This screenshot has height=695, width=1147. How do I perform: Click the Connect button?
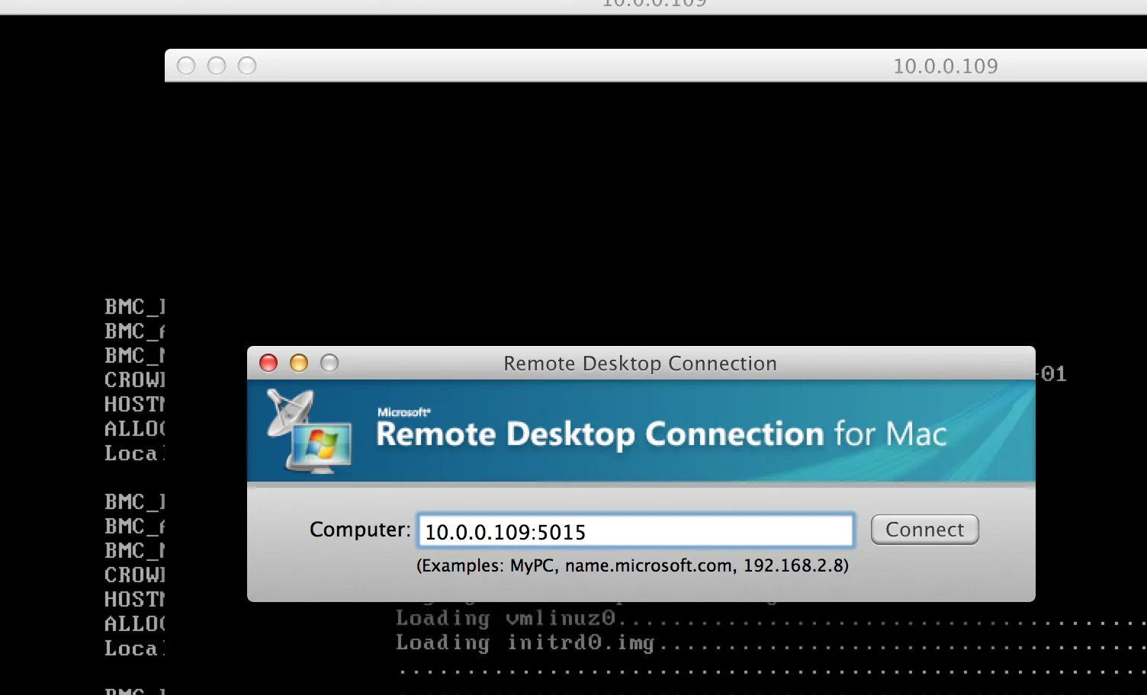click(924, 530)
